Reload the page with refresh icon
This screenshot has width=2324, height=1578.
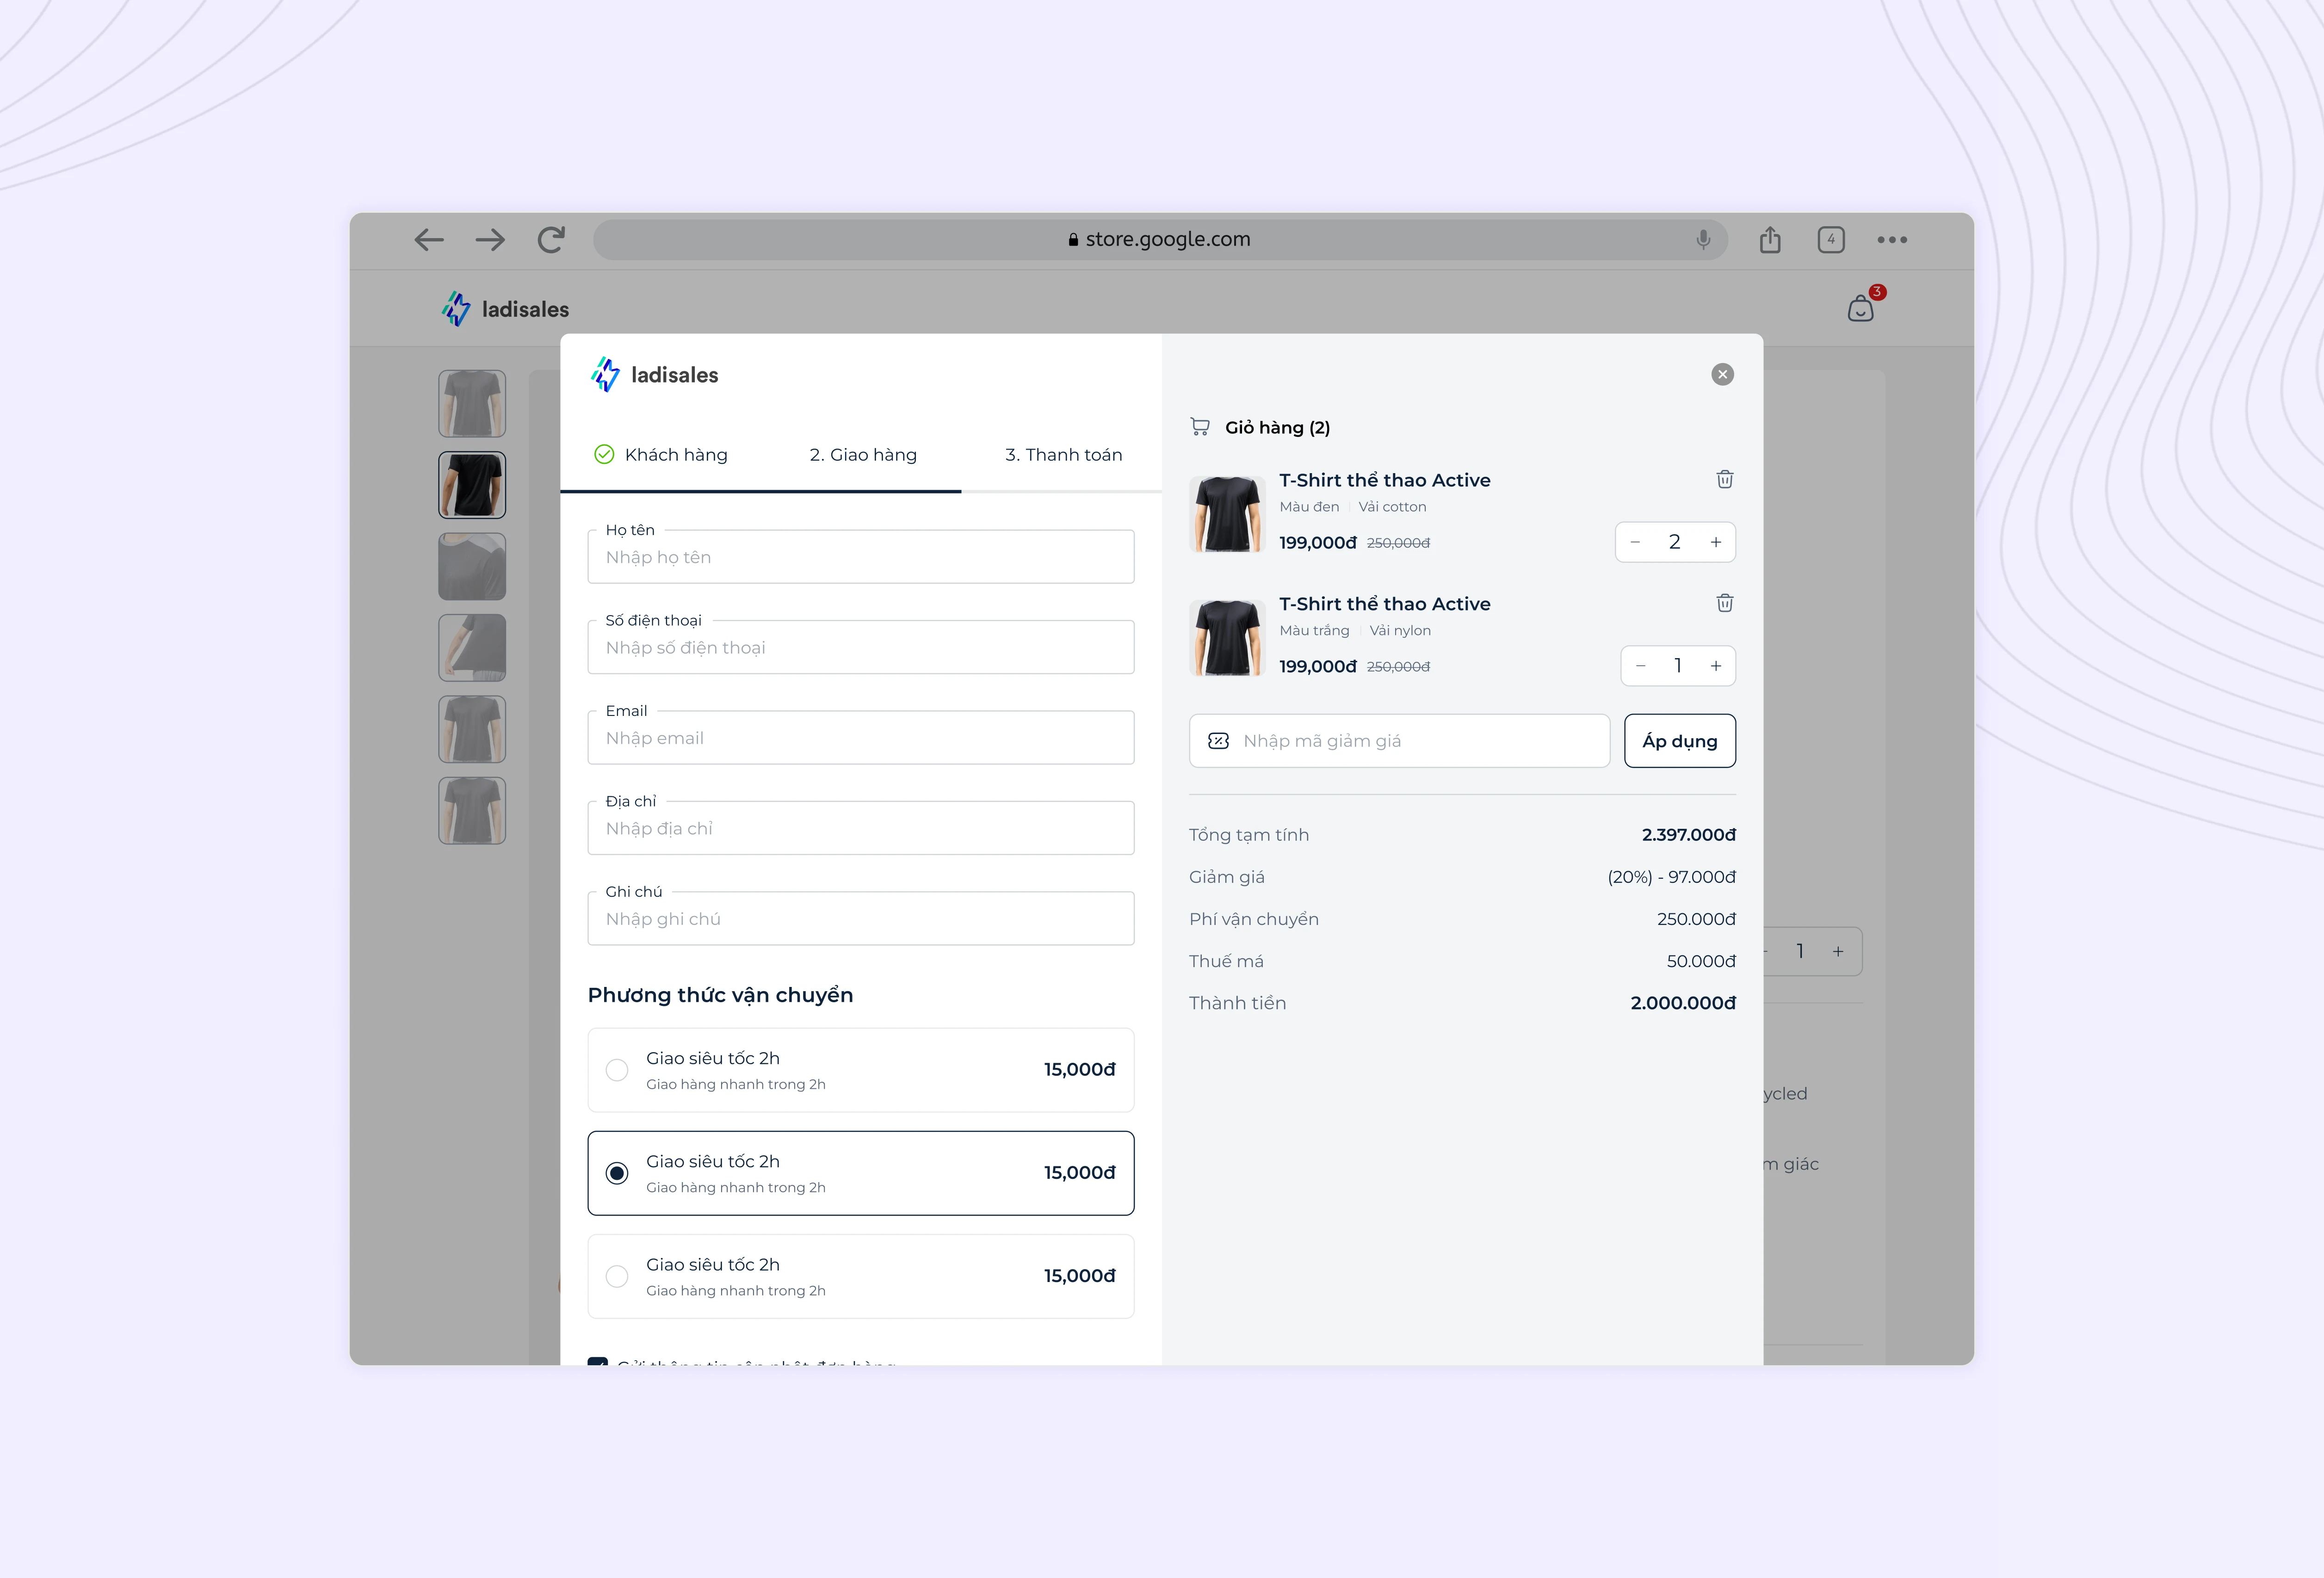tap(551, 240)
